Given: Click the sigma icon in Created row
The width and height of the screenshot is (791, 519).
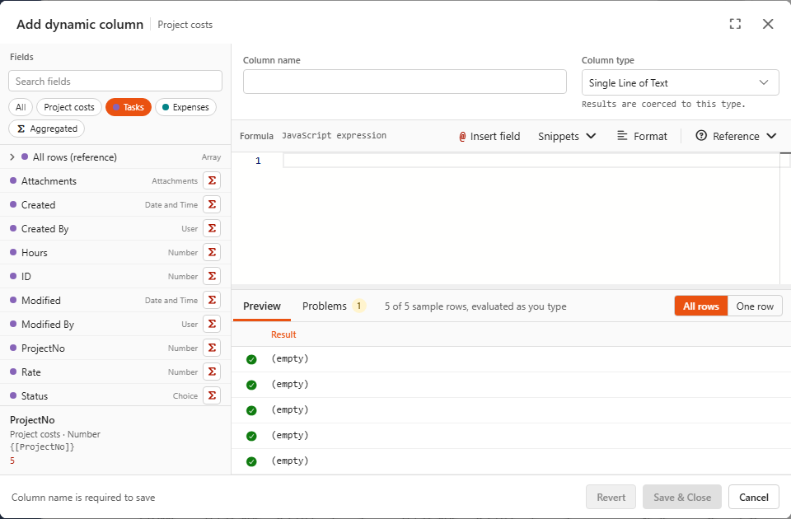Looking at the screenshot, I should (212, 204).
